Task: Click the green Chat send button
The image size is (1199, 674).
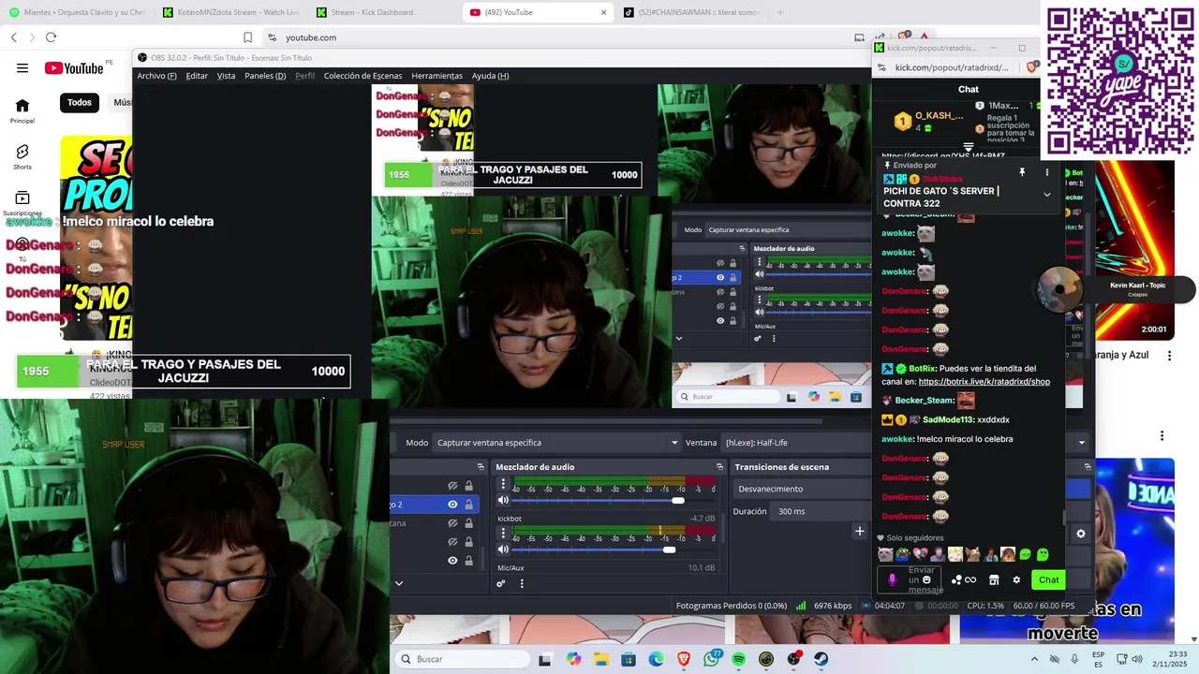Action: [x=1048, y=579]
